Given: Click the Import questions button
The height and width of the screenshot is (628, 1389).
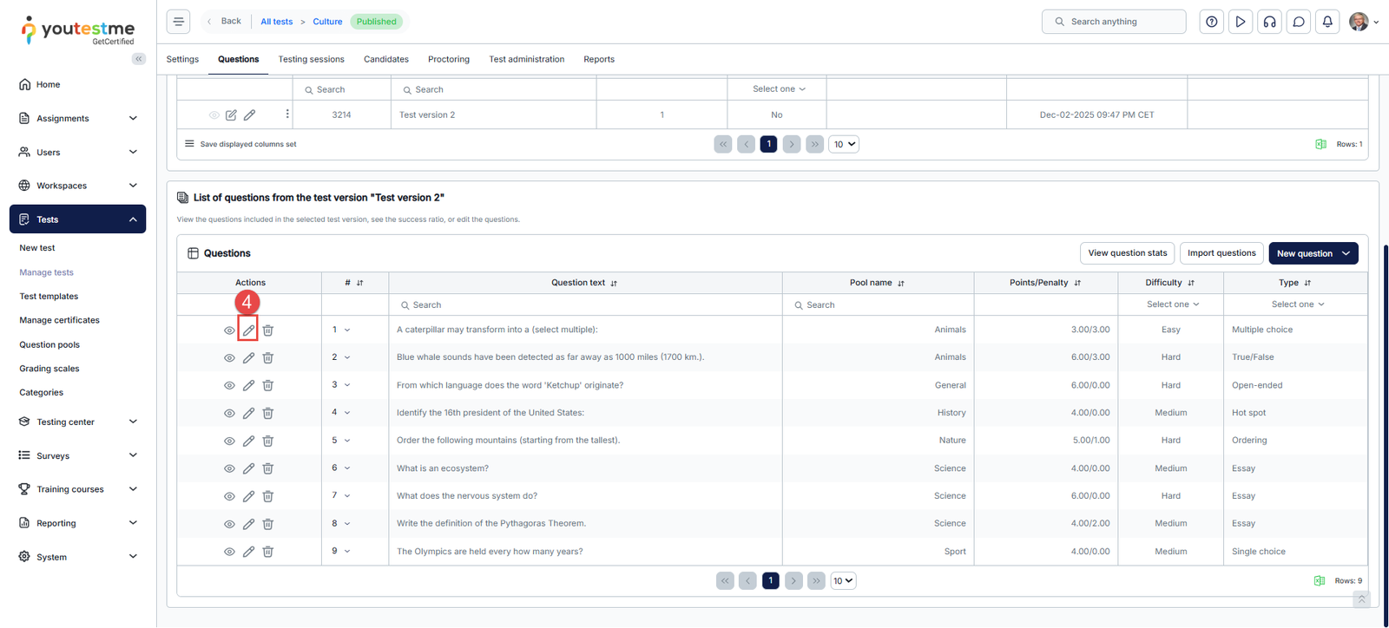Looking at the screenshot, I should pos(1221,253).
